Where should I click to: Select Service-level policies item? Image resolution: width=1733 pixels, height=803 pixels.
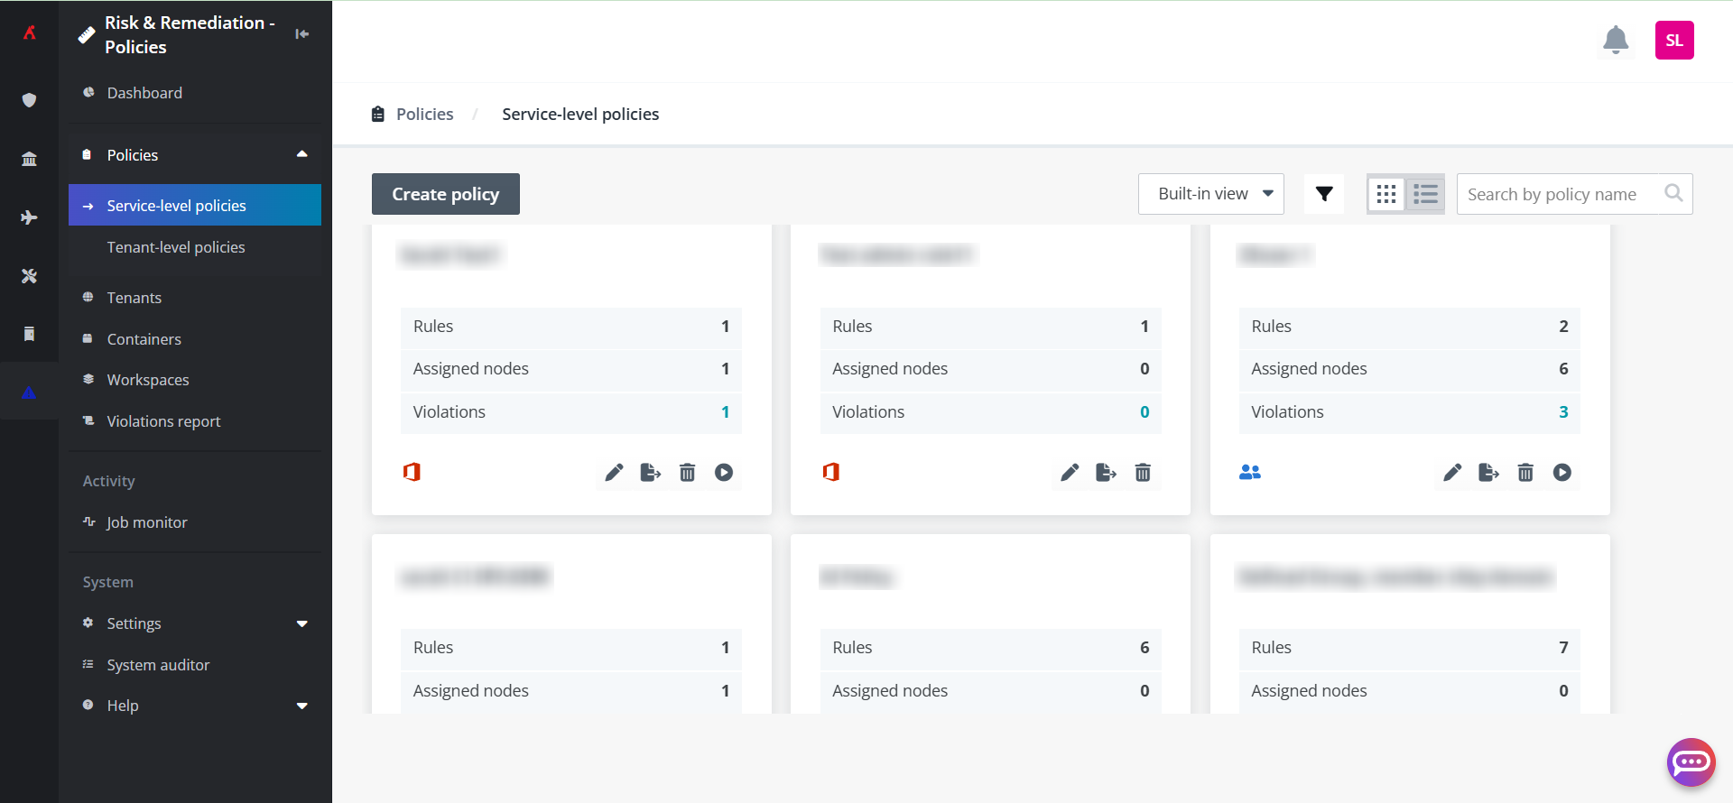(195, 206)
